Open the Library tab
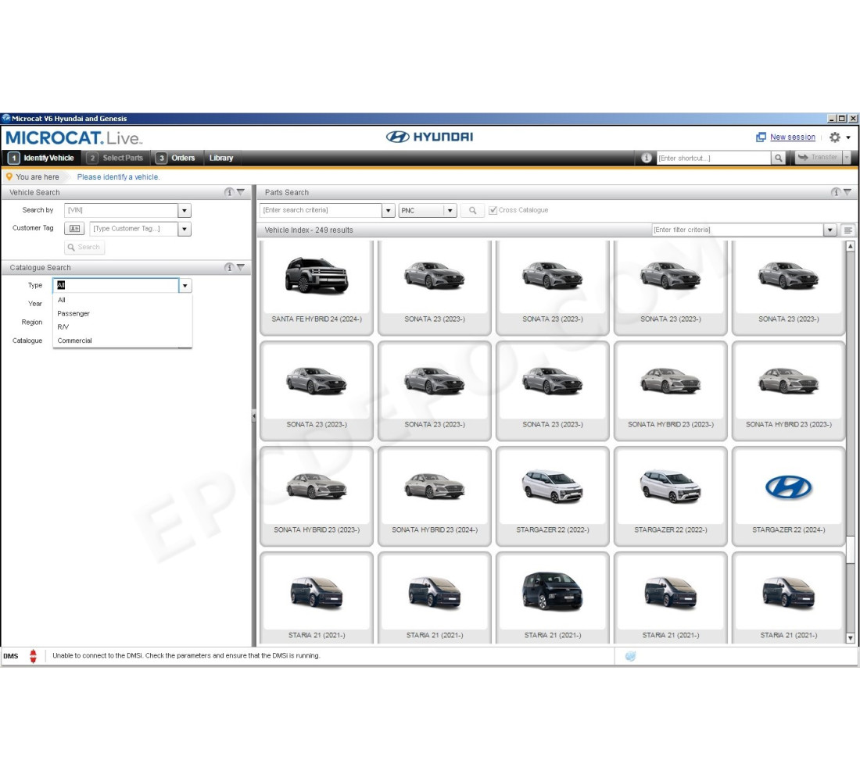 (x=221, y=158)
